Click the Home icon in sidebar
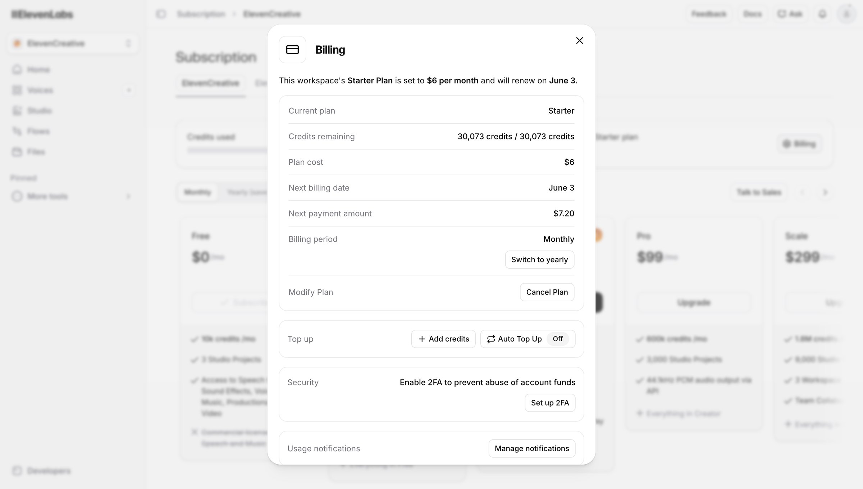 tap(17, 69)
